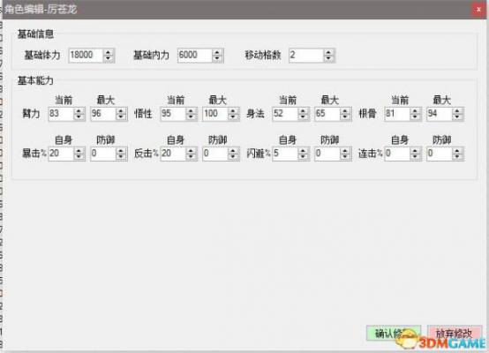489x353 pixels.
Task: Increase 身法 current value stepper
Action: point(303,111)
